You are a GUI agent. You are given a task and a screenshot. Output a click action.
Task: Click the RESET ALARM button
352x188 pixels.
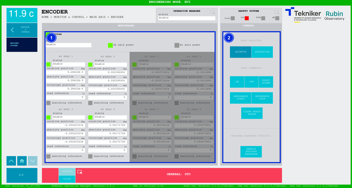pyautogui.click(x=266, y=82)
